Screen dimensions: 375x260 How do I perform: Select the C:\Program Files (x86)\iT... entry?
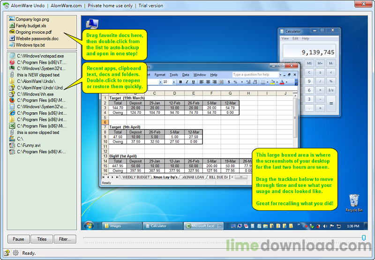coord(38,62)
